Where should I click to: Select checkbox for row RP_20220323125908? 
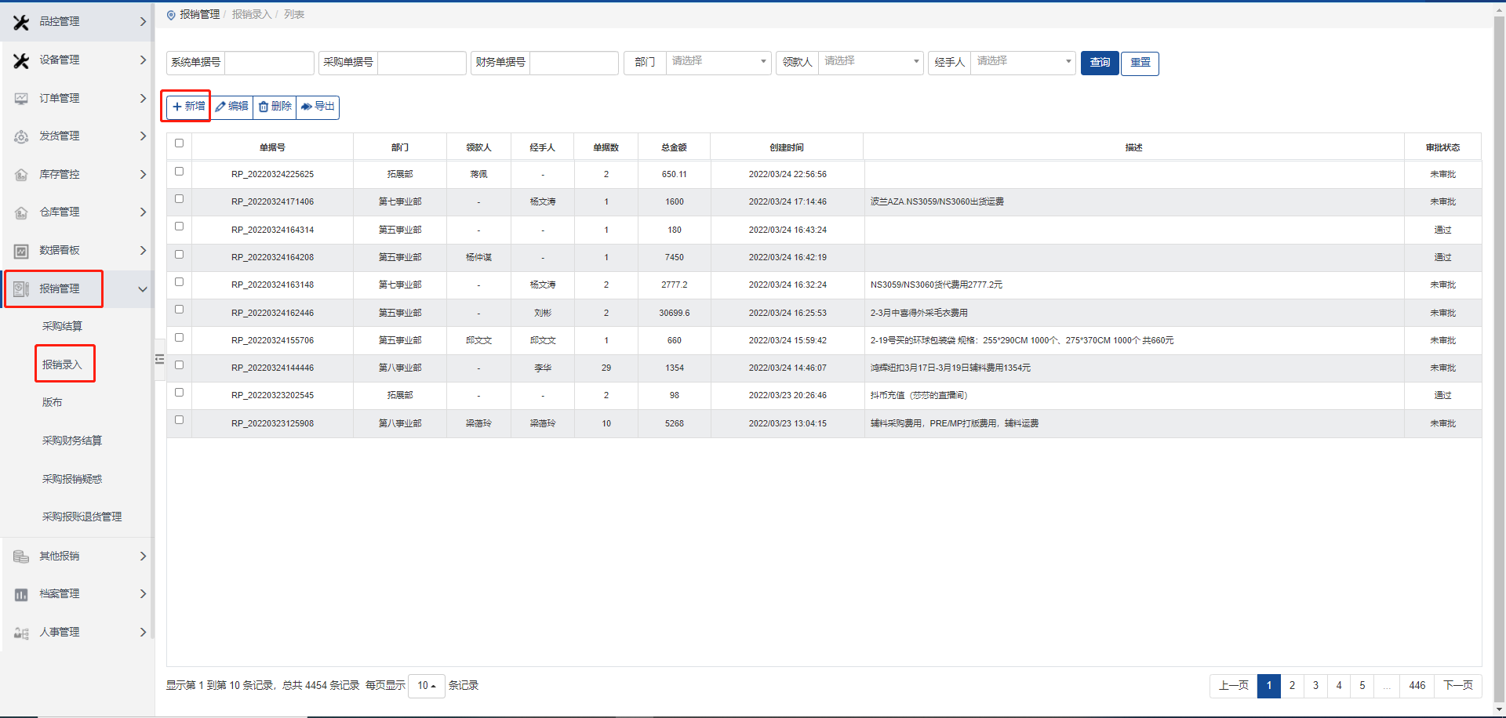[179, 420]
